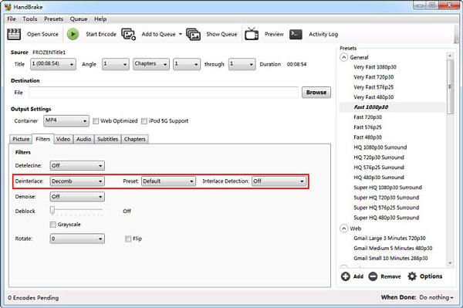Open the Angle dropdown
Viewport: 463px width, 308px height.
pos(116,64)
